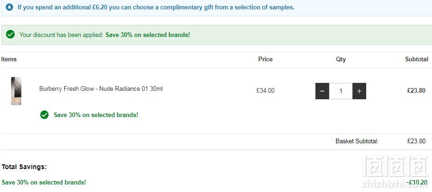Image resolution: width=432 pixels, height=192 pixels.
Task: Click the Items column header
Action: pos(9,59)
